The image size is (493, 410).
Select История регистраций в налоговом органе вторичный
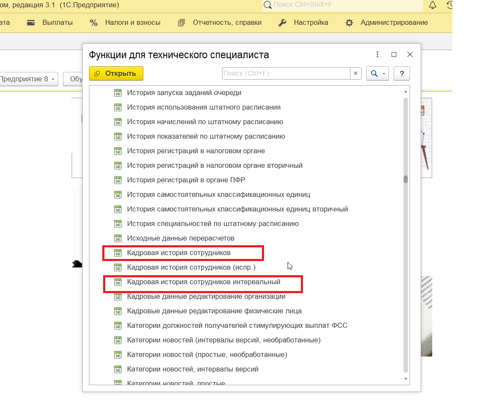point(215,165)
